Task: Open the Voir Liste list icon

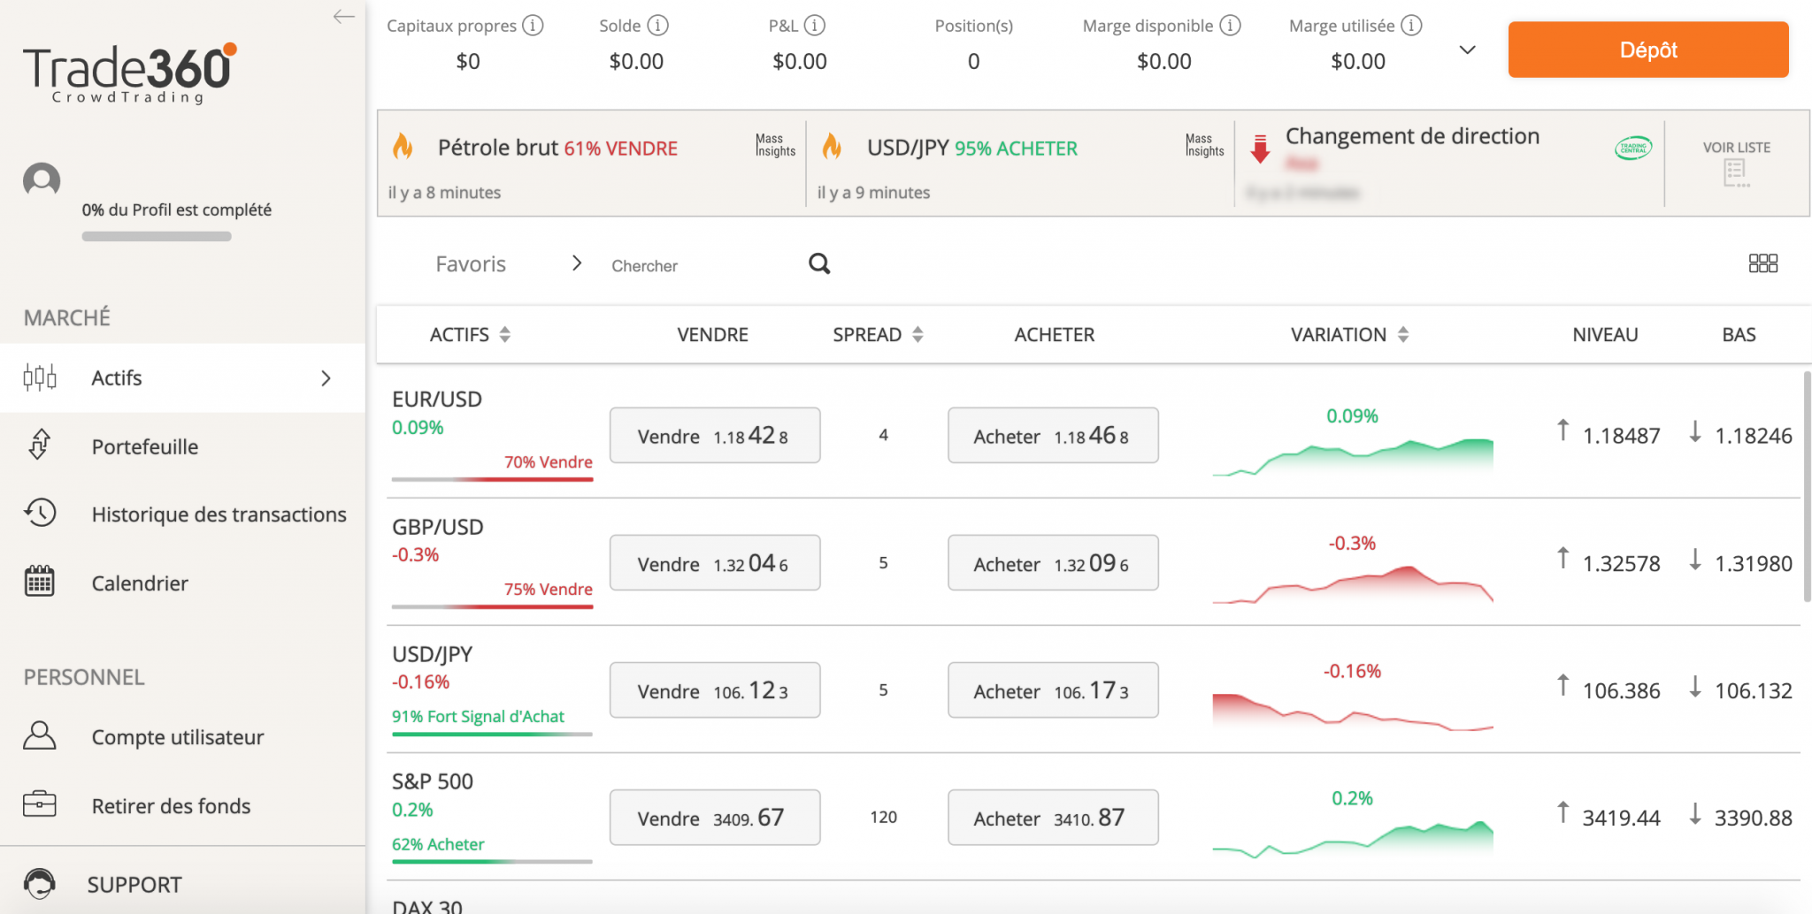Action: click(x=1737, y=173)
